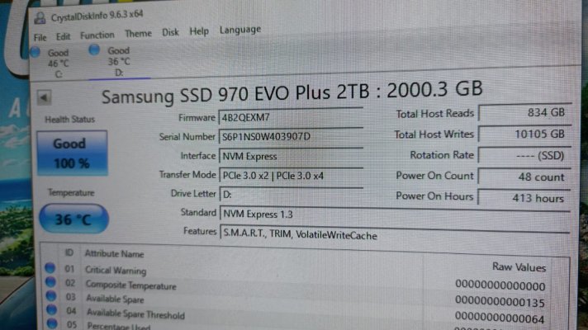Select the Available Spare Threshold attribute name
Image resolution: width=588 pixels, height=330 pixels.
[135, 314]
